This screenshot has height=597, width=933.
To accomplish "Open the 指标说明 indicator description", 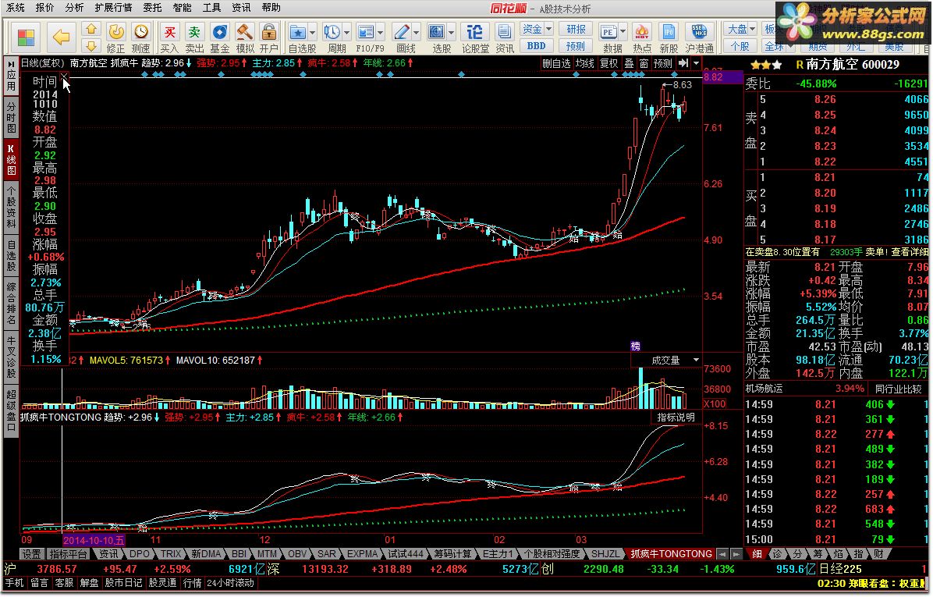I will tap(676, 418).
